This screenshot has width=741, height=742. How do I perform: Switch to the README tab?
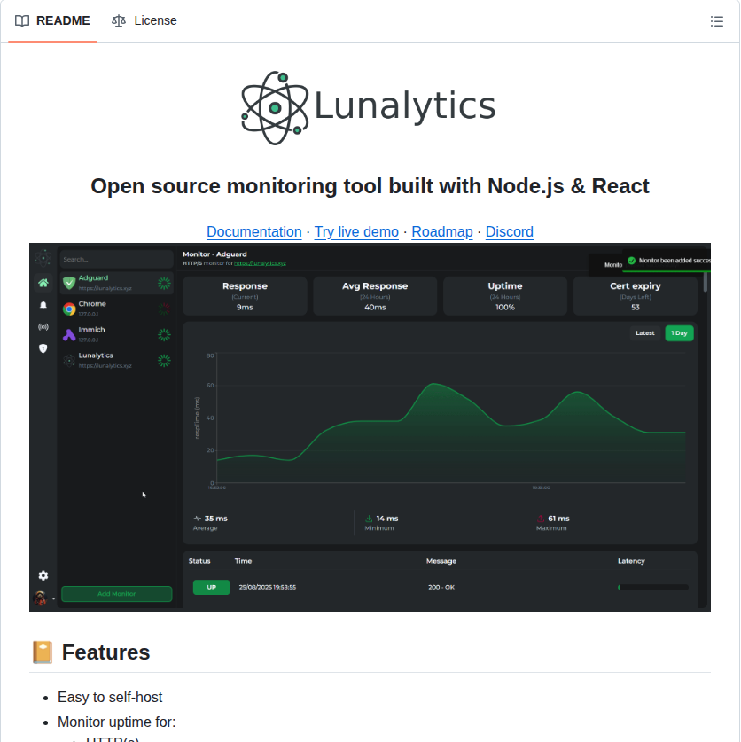[x=51, y=20]
